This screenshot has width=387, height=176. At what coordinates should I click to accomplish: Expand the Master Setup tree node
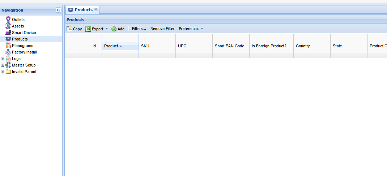pos(3,65)
